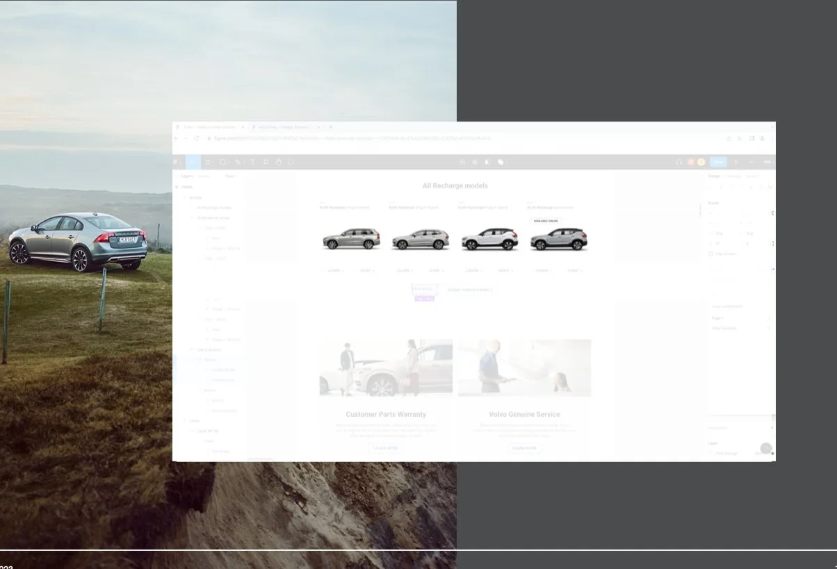Image resolution: width=837 pixels, height=569 pixels.
Task: Select the Rectangle shape tool
Action: point(224,162)
